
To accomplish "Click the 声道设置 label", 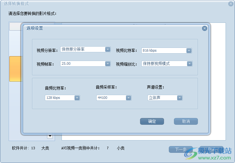I will pos(155,87).
